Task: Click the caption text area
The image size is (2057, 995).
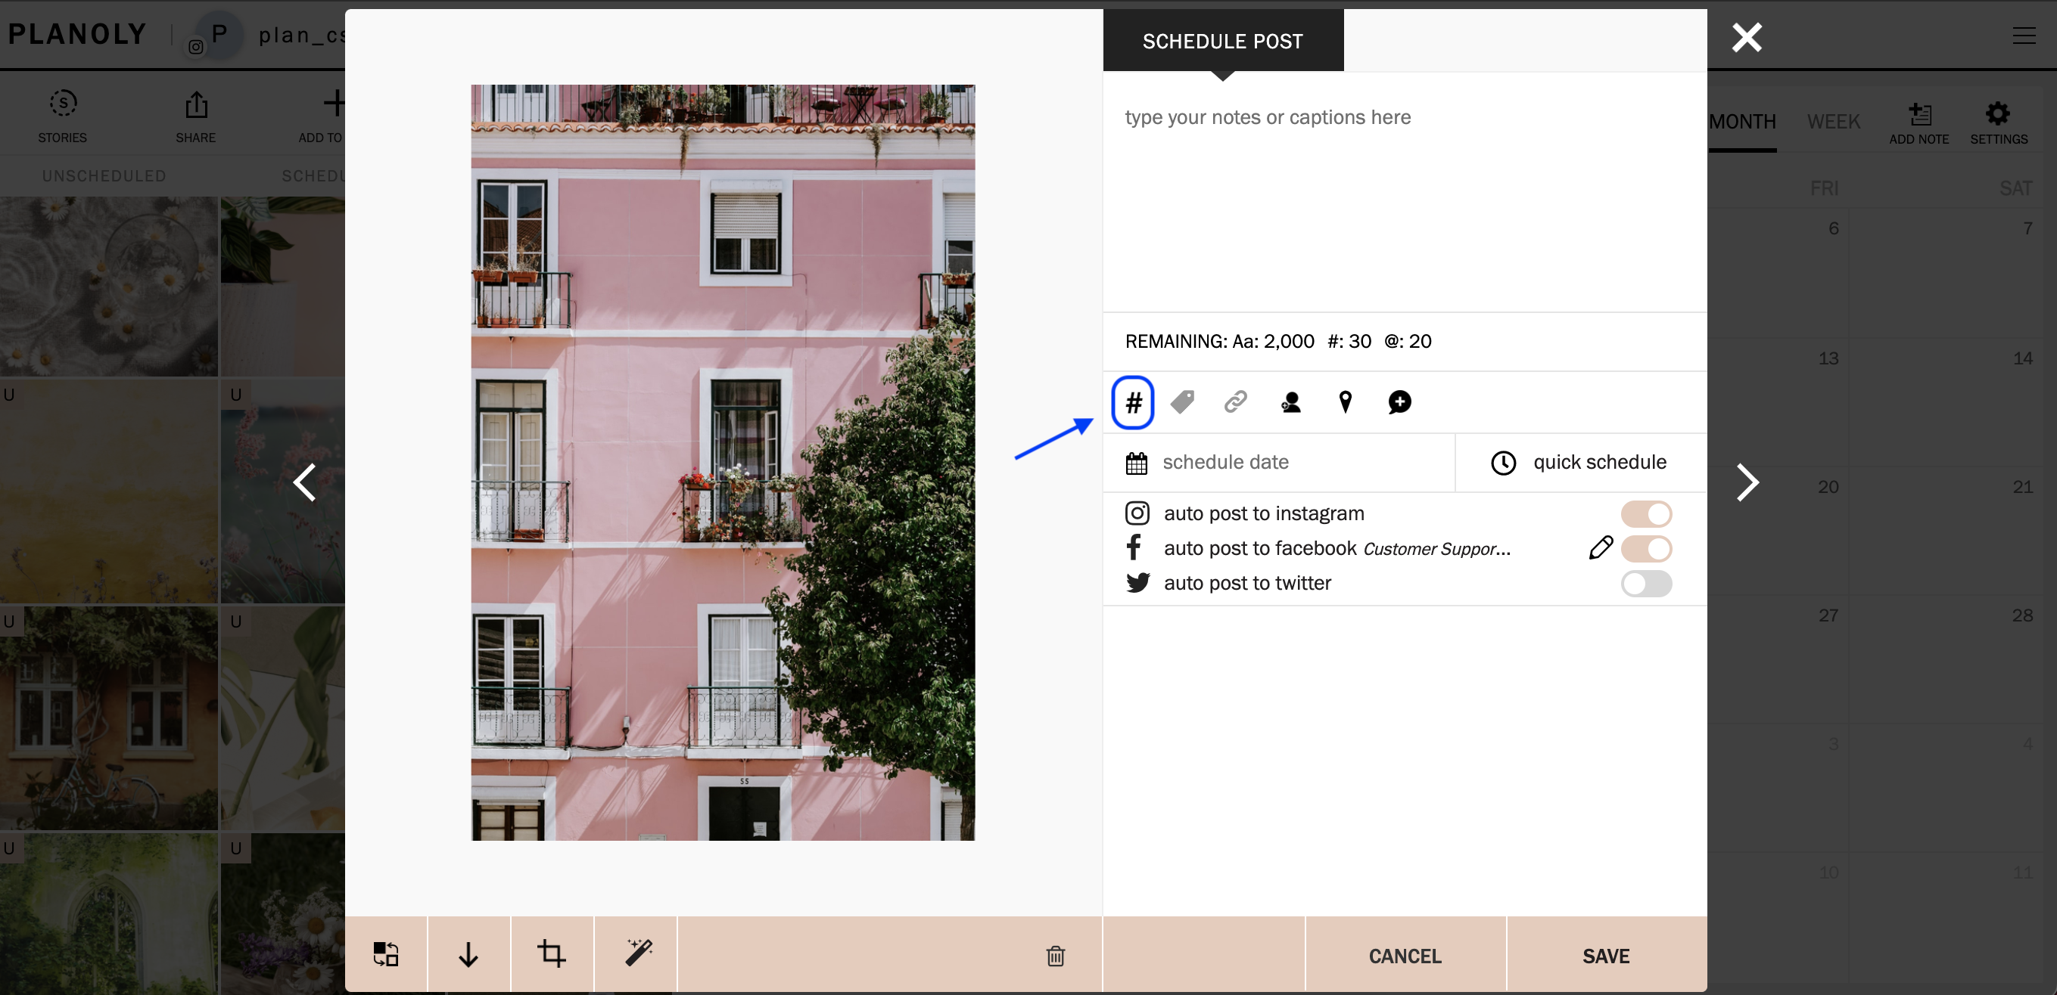Action: (x=1405, y=191)
